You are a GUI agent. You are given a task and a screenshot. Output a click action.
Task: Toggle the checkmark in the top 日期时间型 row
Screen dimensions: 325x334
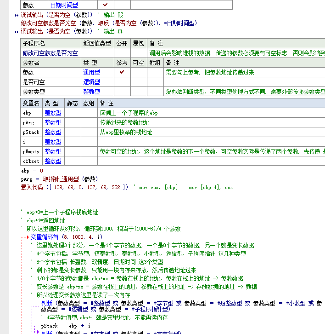tap(106, 5)
